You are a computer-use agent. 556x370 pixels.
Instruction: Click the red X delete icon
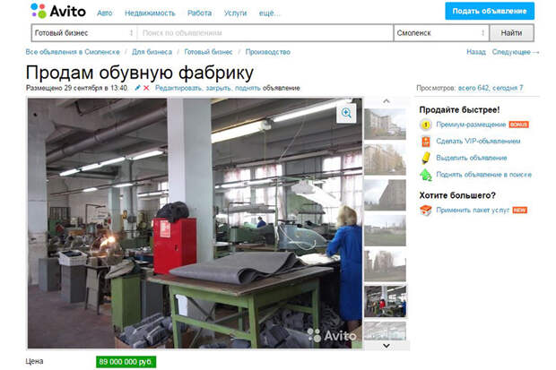tap(146, 89)
